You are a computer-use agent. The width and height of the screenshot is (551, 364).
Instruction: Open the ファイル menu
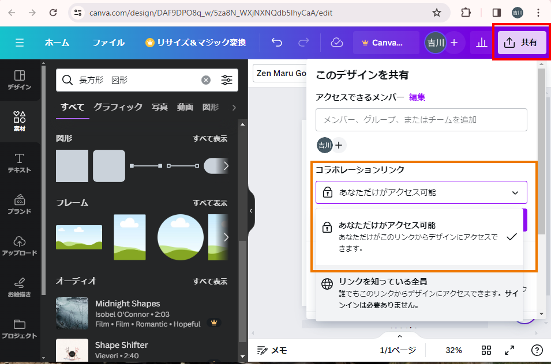click(108, 43)
